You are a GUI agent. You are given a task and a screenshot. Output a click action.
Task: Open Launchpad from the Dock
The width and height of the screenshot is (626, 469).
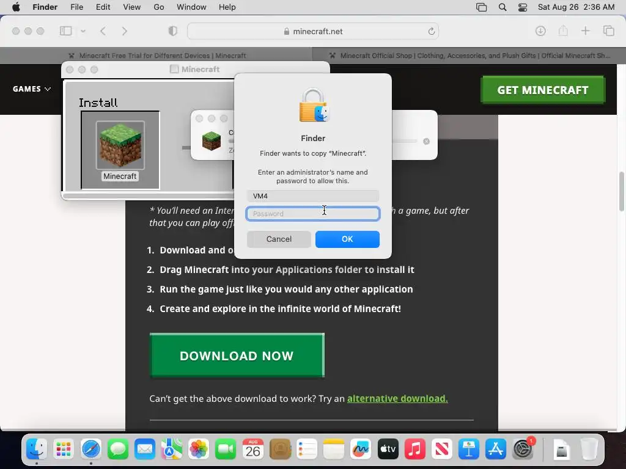click(64, 449)
